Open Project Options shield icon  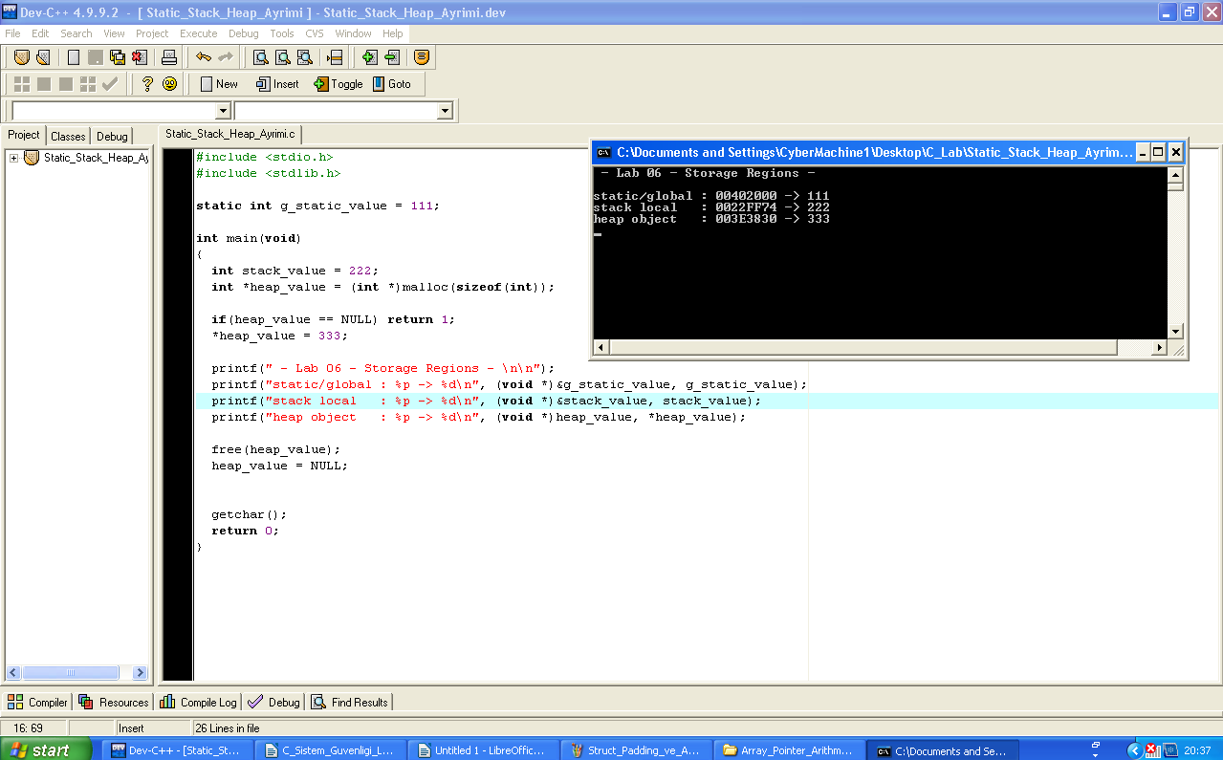422,57
